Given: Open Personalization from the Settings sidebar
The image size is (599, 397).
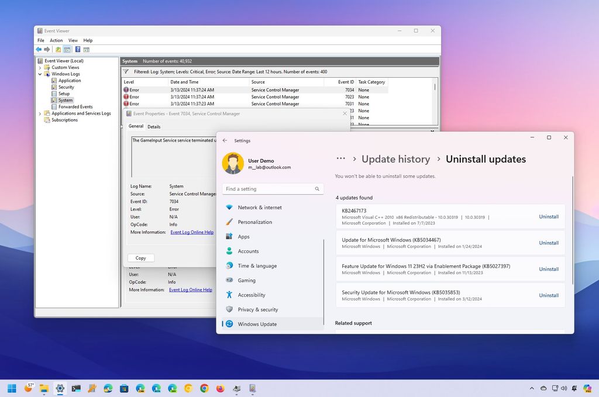Looking at the screenshot, I should pos(254,222).
